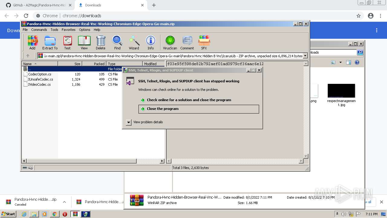Select the CodecOption.cs file
This screenshot has width=387, height=218.
pos(40,74)
